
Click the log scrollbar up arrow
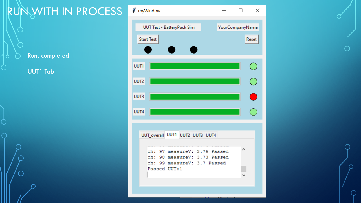coord(244,149)
